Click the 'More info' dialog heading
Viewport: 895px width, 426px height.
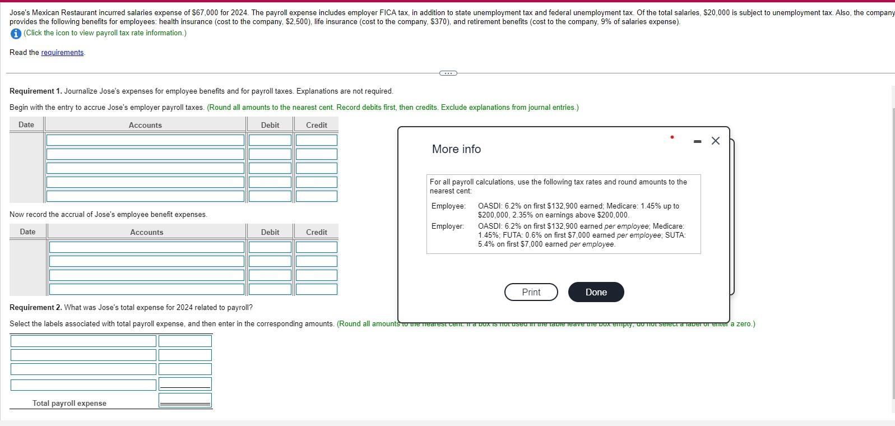click(x=456, y=149)
